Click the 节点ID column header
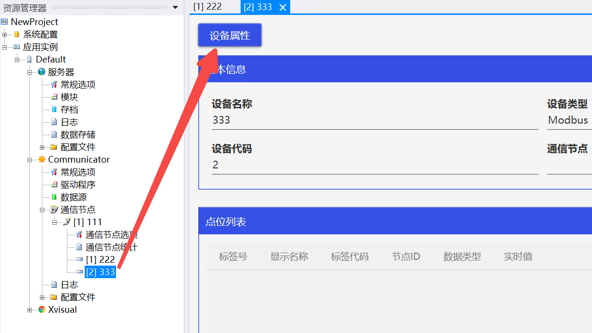The height and width of the screenshot is (333, 592). pyautogui.click(x=406, y=256)
